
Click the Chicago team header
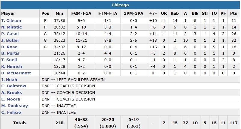point(120,5)
